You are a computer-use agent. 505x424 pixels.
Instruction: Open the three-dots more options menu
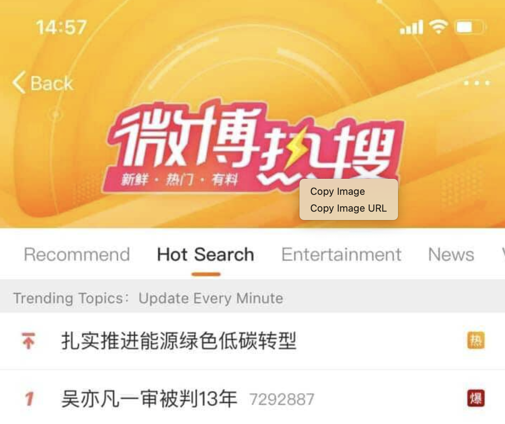pos(476,83)
